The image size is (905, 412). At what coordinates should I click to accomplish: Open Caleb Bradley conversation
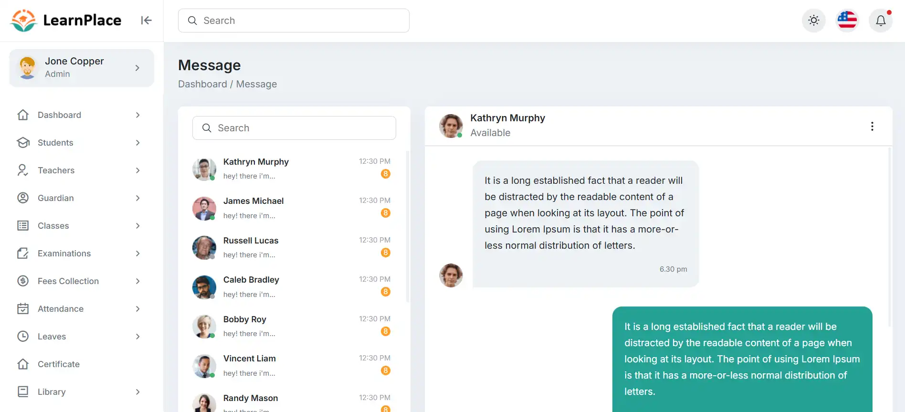(x=292, y=287)
